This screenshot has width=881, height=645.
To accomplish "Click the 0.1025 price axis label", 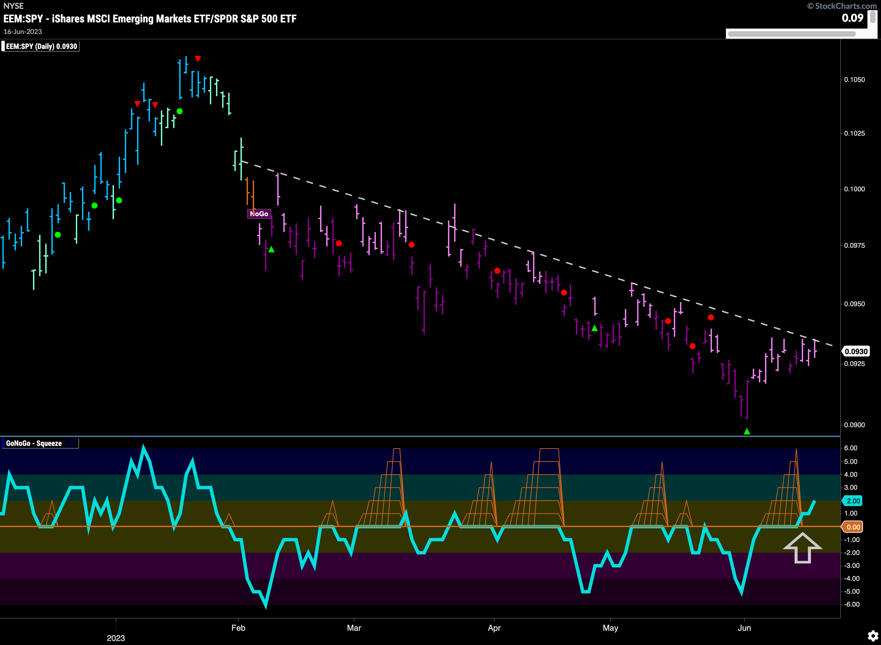I will click(x=854, y=133).
